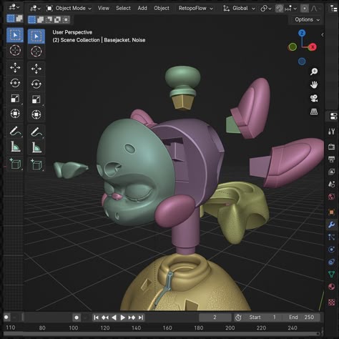The height and width of the screenshot is (339, 339).
Task: Select the Annotate pencil tool
Action: 36,132
